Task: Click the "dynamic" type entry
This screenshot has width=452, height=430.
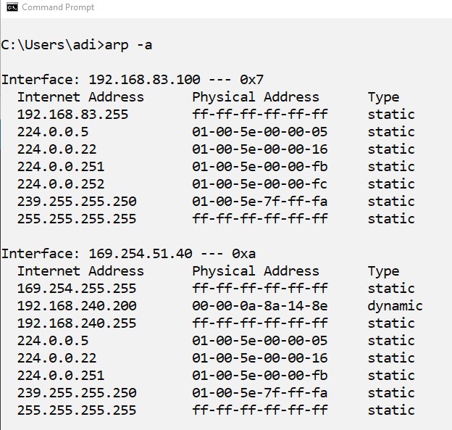Action: point(395,306)
